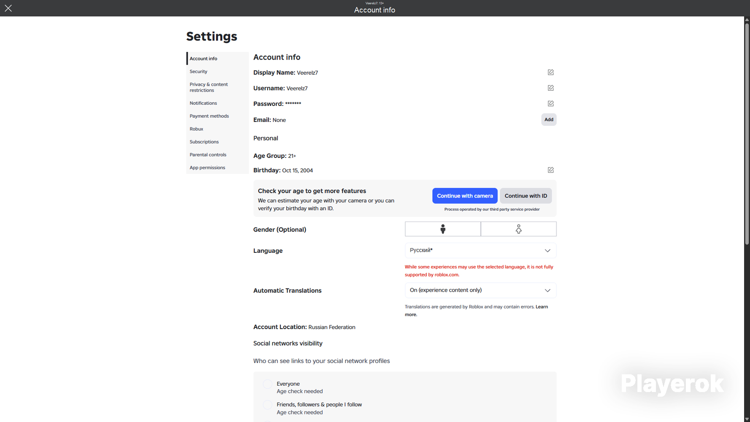Edit the Birthday using its pencil icon
The width and height of the screenshot is (750, 422).
click(550, 170)
